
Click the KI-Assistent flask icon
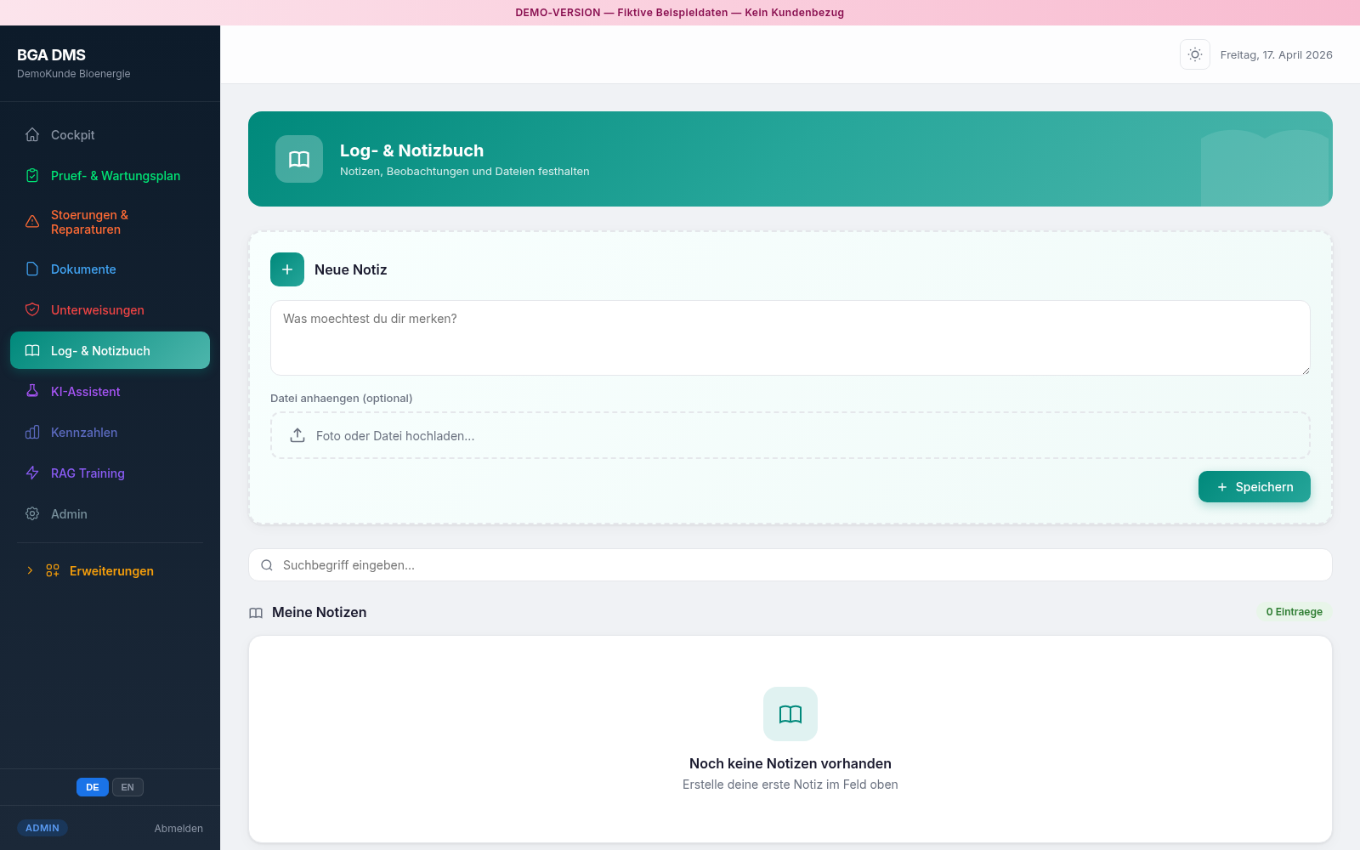pos(32,392)
